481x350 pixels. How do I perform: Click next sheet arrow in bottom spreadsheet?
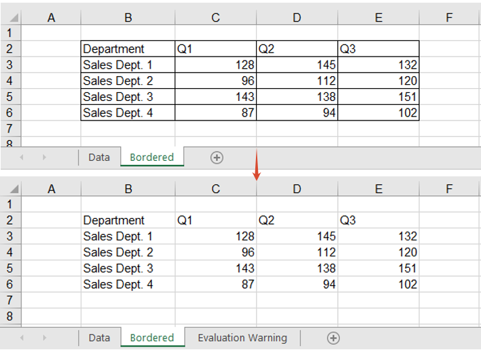44,338
